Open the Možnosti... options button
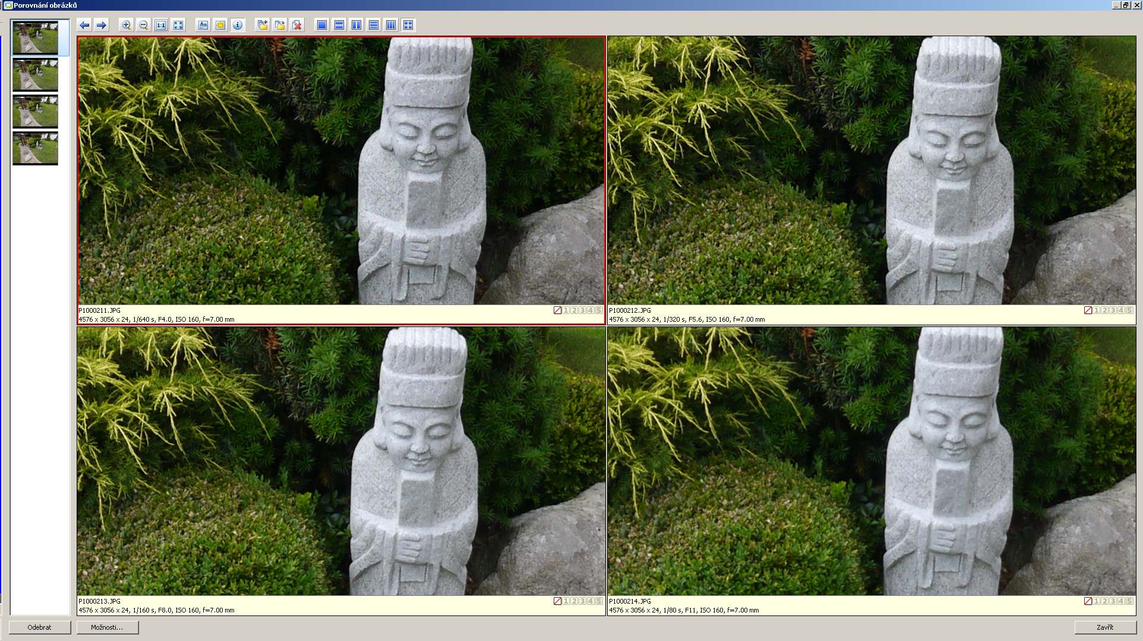The height and width of the screenshot is (641, 1143). [x=107, y=627]
